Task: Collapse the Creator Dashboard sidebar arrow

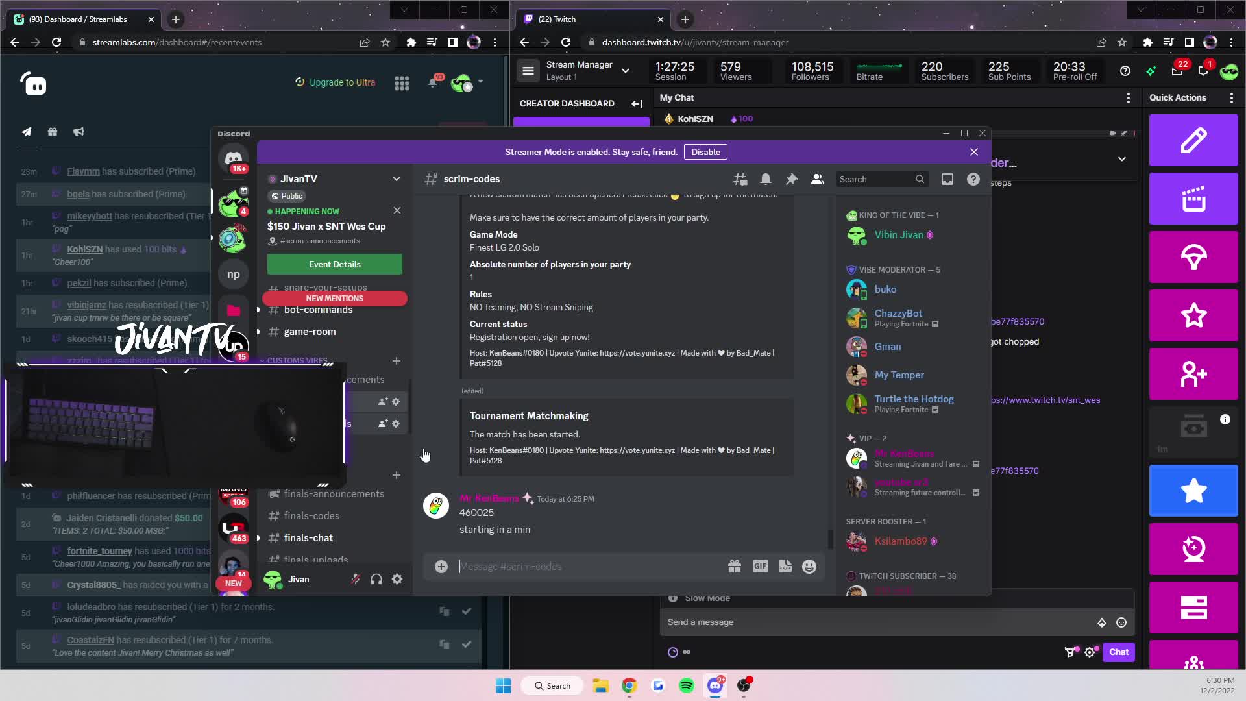Action: [637, 103]
